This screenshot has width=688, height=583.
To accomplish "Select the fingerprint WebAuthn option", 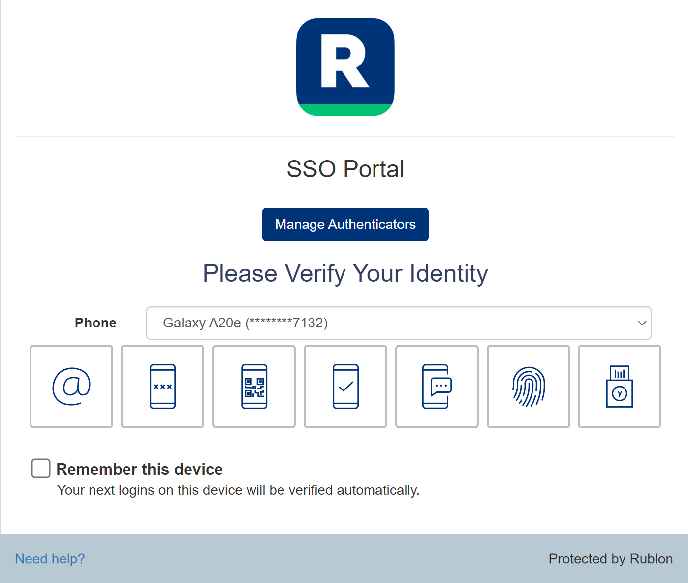I will point(529,387).
